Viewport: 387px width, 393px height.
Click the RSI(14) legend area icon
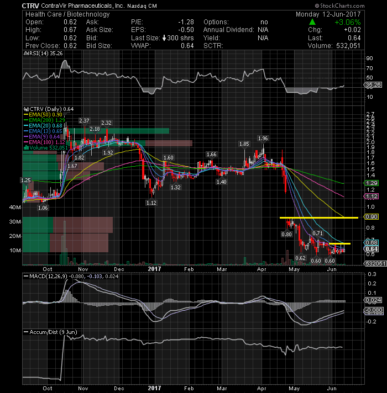25,54
